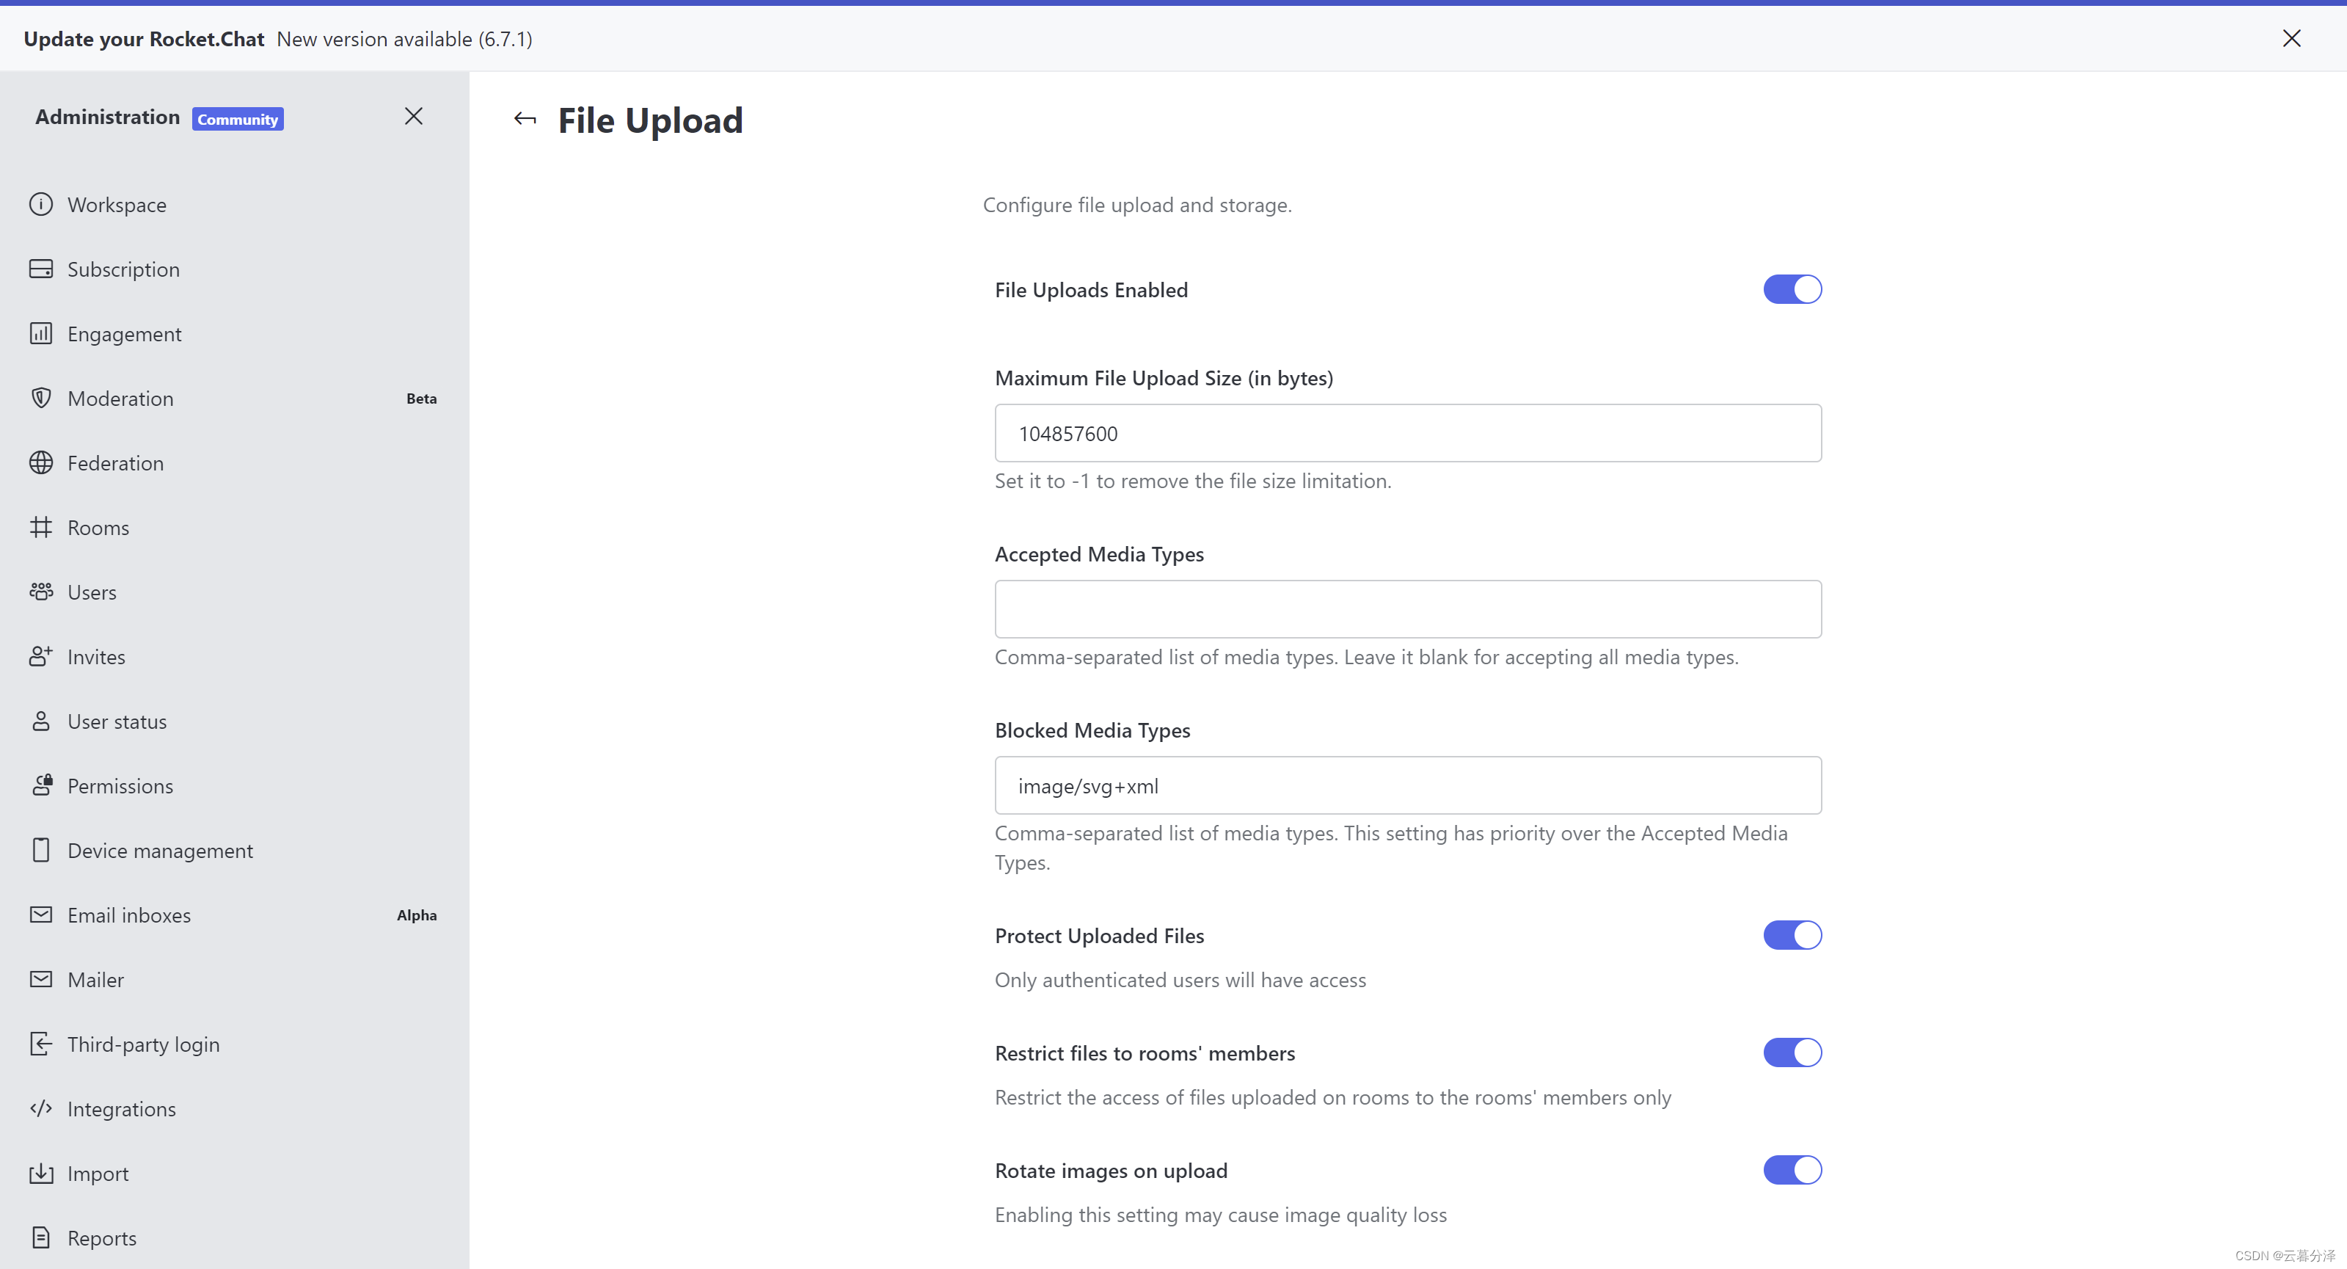The height and width of the screenshot is (1269, 2347).
Task: Go to Third-party login settings
Action: pyautogui.click(x=143, y=1044)
